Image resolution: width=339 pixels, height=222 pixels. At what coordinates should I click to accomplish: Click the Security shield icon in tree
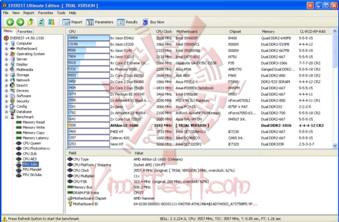[x=12, y=101]
